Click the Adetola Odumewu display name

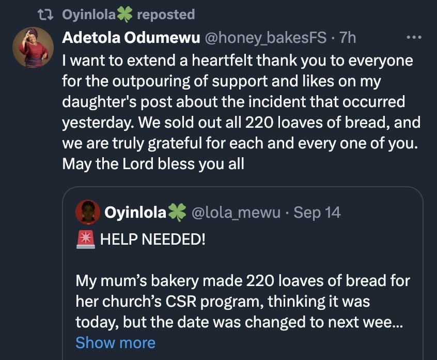coord(132,38)
